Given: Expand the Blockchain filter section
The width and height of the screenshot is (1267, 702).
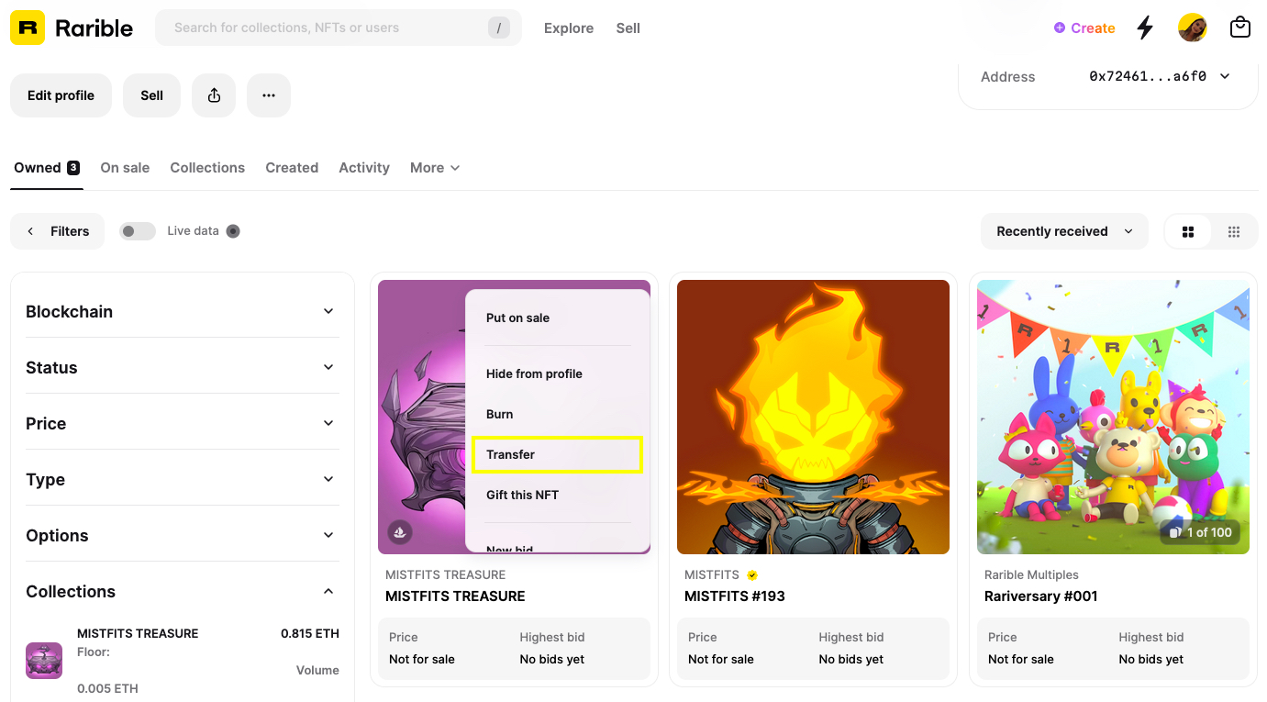Looking at the screenshot, I should (x=183, y=311).
